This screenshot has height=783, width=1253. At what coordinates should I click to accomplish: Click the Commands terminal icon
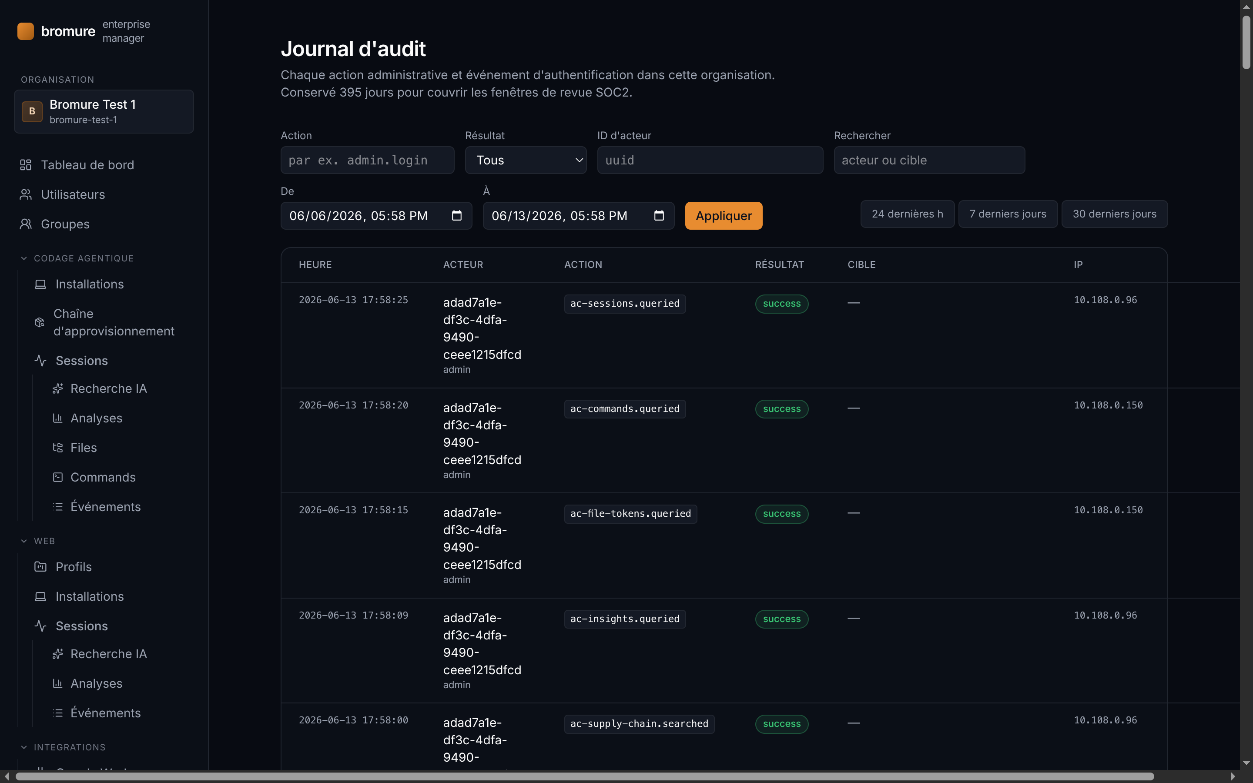click(57, 477)
